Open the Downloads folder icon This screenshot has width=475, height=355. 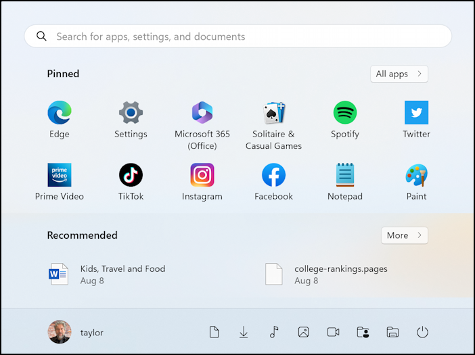(x=244, y=332)
